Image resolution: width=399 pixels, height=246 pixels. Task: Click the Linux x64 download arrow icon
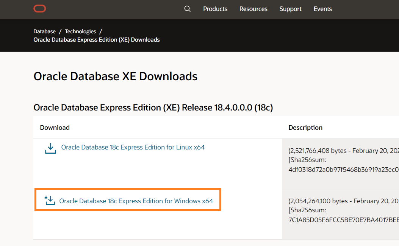point(50,148)
